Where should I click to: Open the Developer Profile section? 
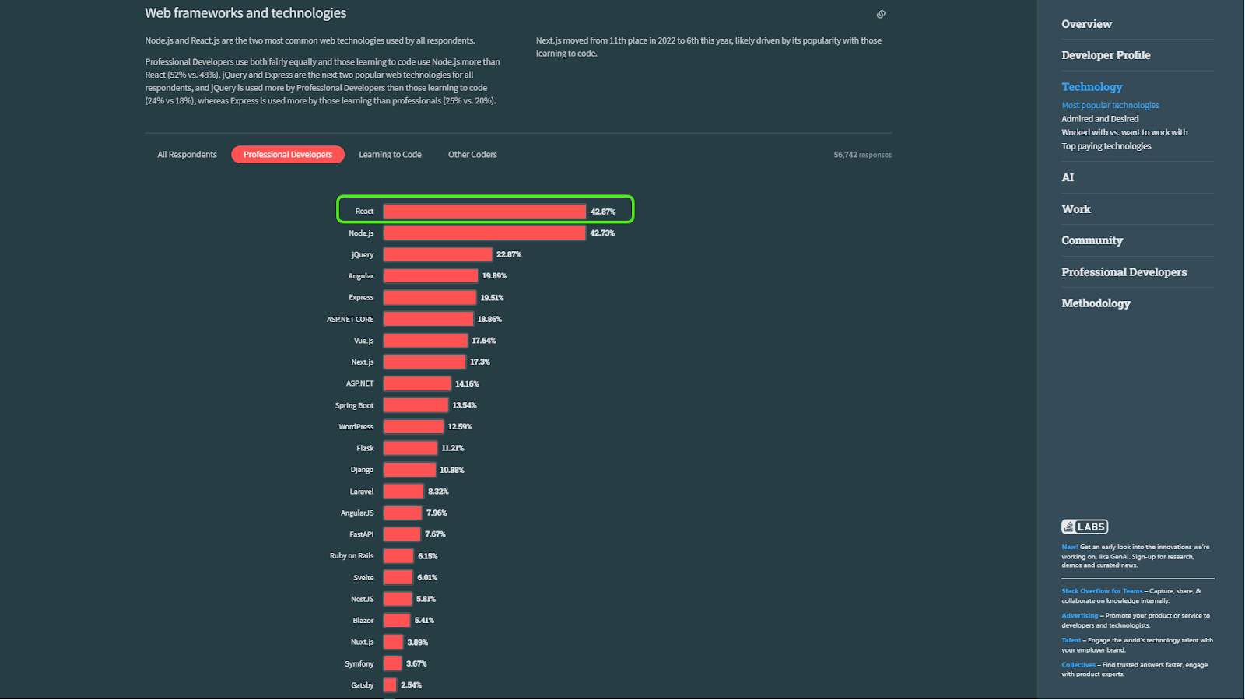coord(1106,55)
